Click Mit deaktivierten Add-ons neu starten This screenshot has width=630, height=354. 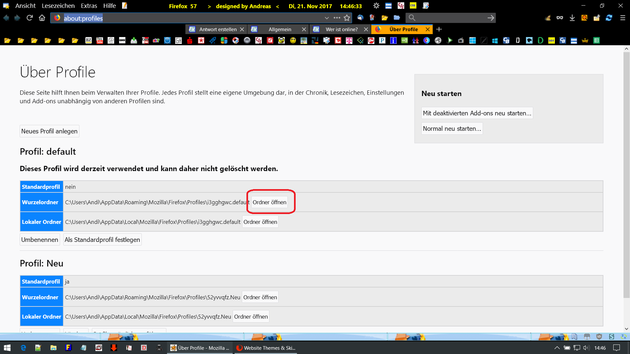477,113
